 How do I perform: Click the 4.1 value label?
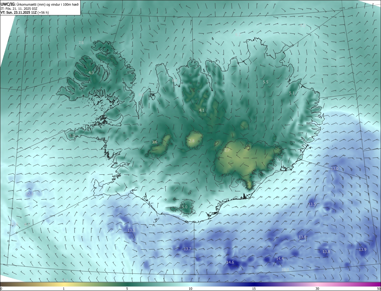[x=202, y=110]
